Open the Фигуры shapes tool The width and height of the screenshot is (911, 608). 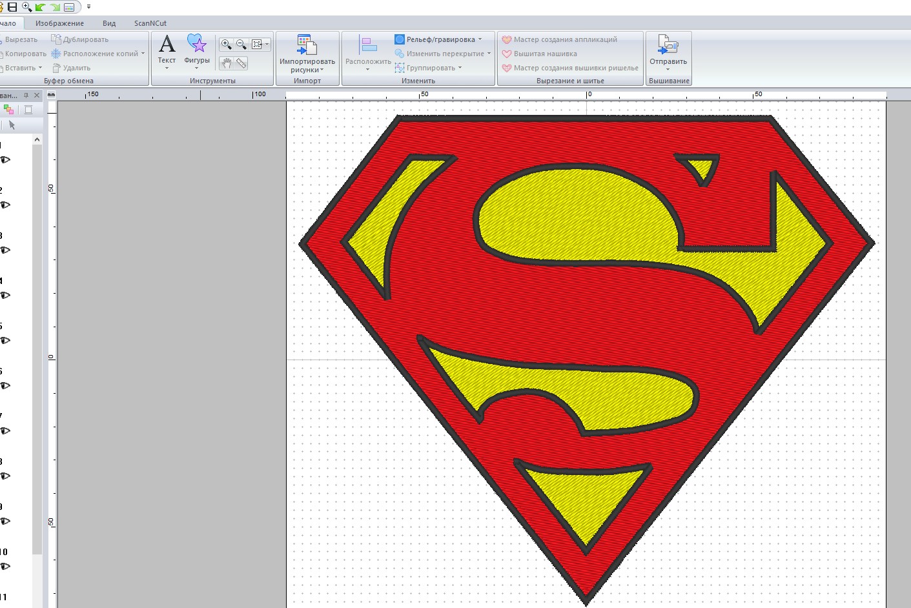click(197, 50)
